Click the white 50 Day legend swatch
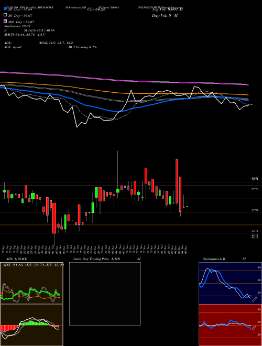The width and height of the screenshot is (262, 346). [6, 15]
